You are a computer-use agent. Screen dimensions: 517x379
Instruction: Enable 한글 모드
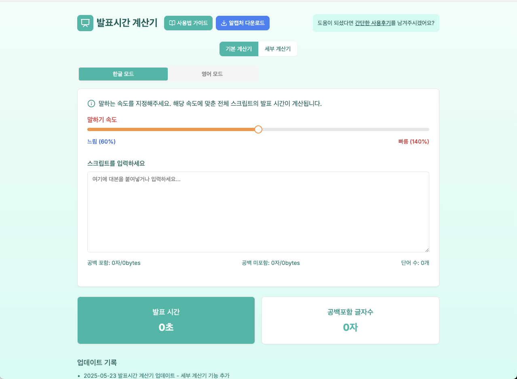point(123,74)
